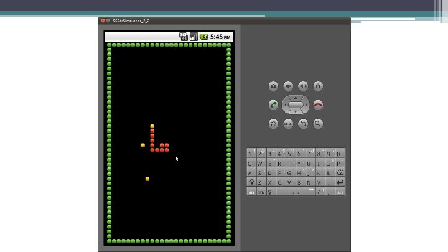Image resolution: width=448 pixels, height=252 pixels.
Task: Click the shift key on keyboard
Action: 251,182
